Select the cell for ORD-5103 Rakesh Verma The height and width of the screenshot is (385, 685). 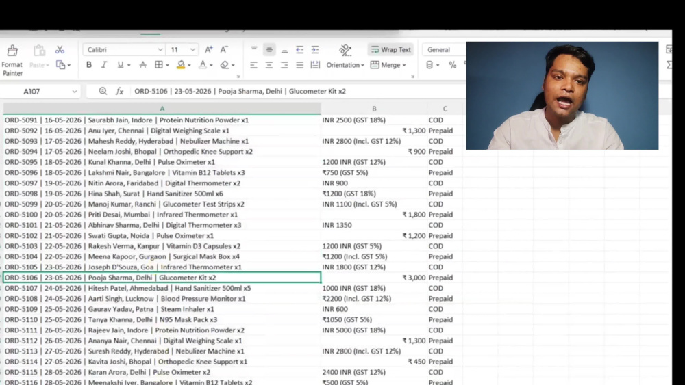click(162, 246)
